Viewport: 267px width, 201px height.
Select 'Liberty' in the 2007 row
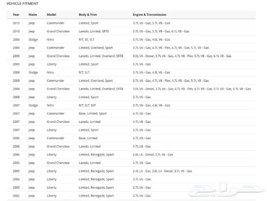(x=51, y=130)
